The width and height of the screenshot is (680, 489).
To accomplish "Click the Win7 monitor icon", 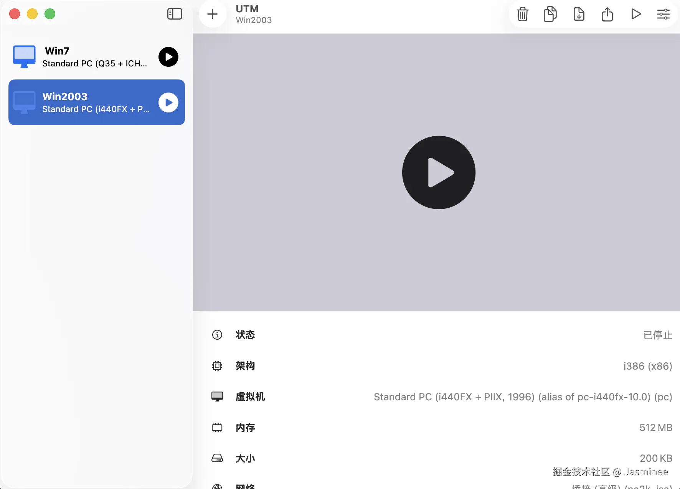I will coord(25,57).
